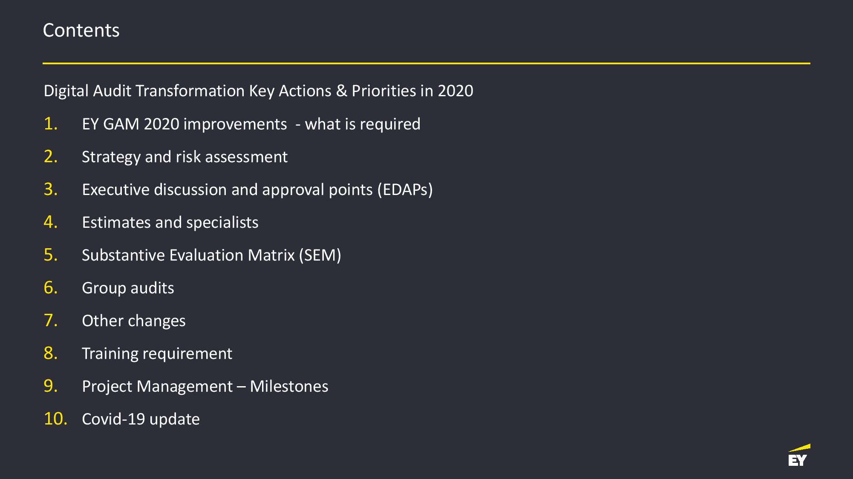Click the 'Other changes' item

(x=134, y=321)
